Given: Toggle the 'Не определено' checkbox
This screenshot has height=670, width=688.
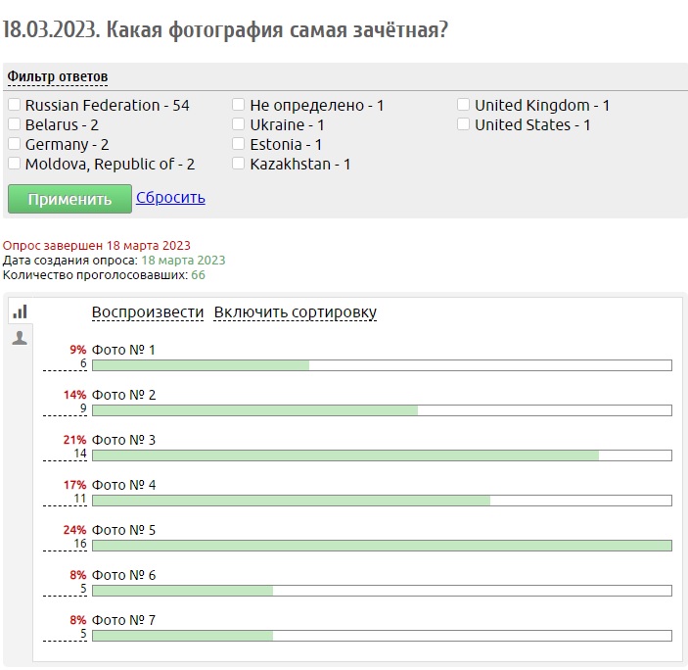Looking at the screenshot, I should click(x=239, y=105).
